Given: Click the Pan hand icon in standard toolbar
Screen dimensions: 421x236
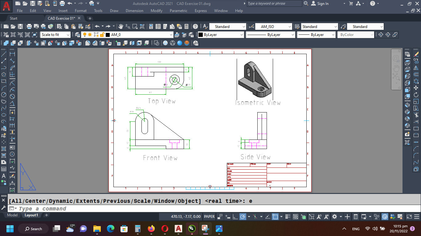Looking at the screenshot, I should pos(121,26).
